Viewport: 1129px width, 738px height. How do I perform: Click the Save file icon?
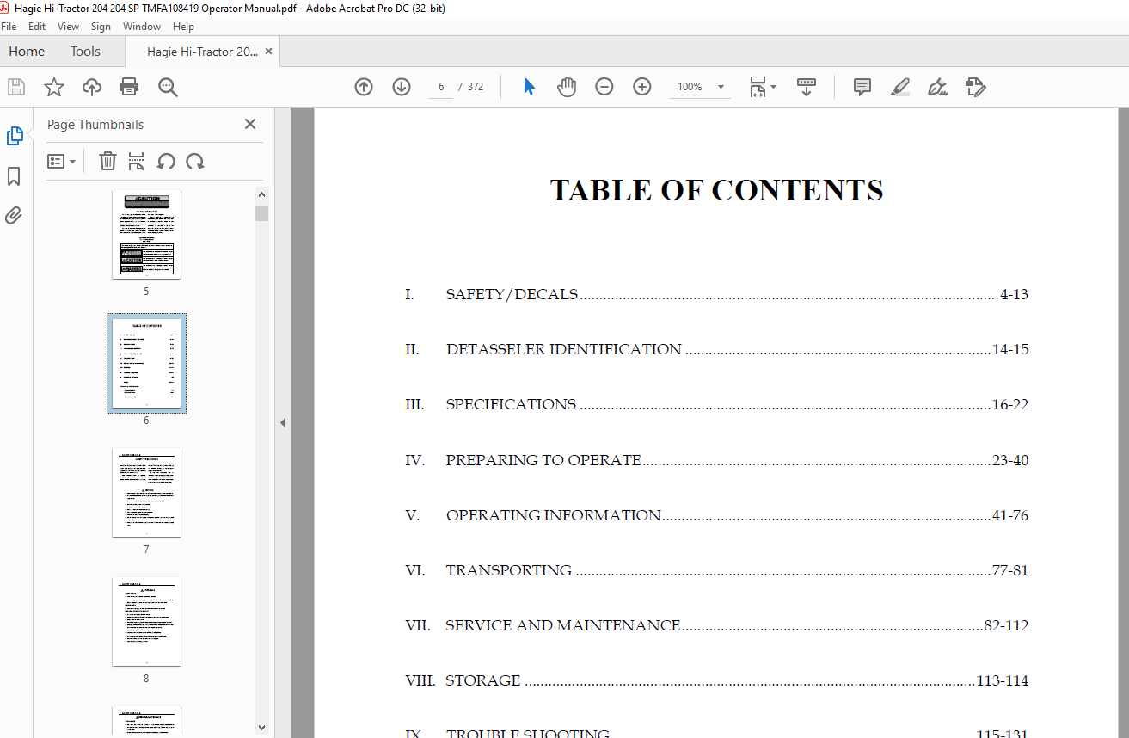pyautogui.click(x=16, y=87)
